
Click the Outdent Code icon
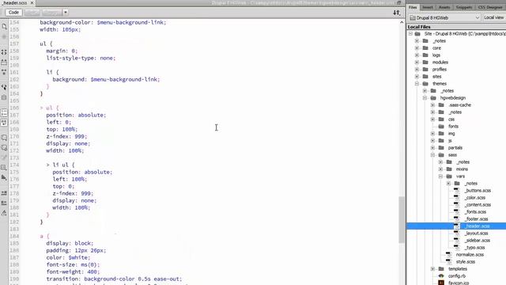click(x=4, y=203)
